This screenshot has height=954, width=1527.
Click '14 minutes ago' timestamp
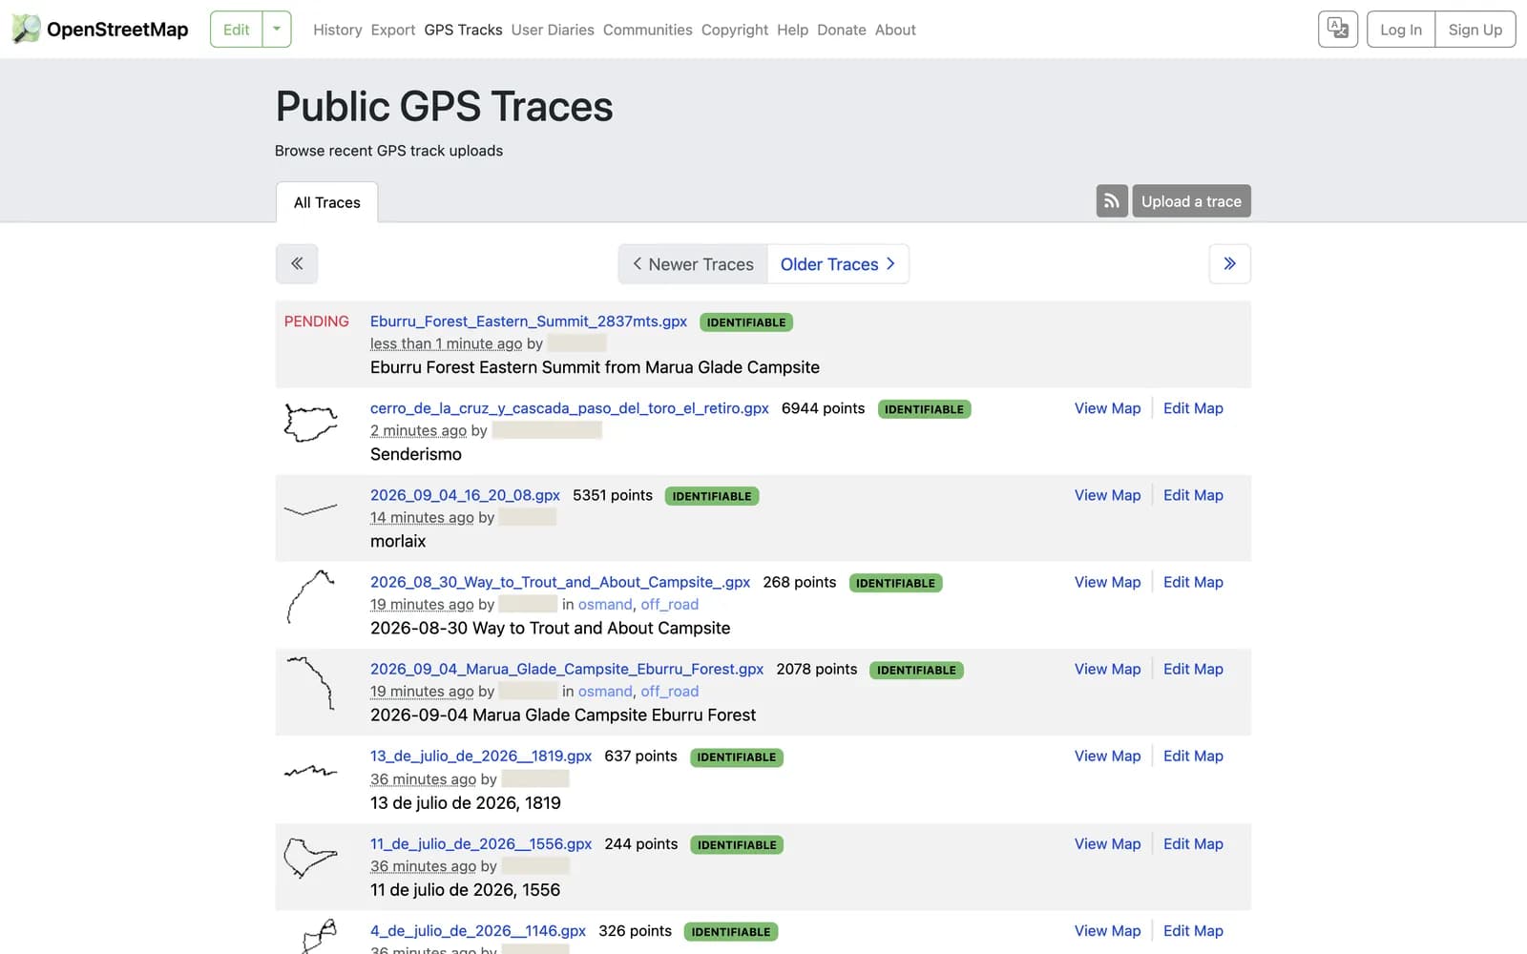click(x=422, y=517)
